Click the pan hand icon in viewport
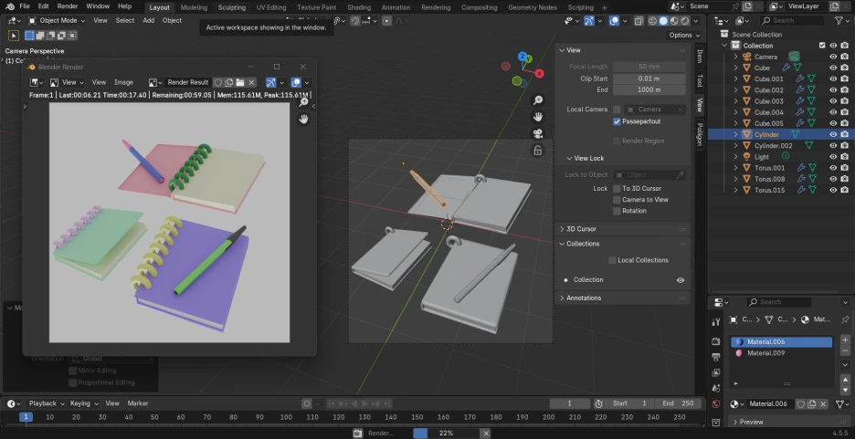The image size is (855, 439). 539,117
